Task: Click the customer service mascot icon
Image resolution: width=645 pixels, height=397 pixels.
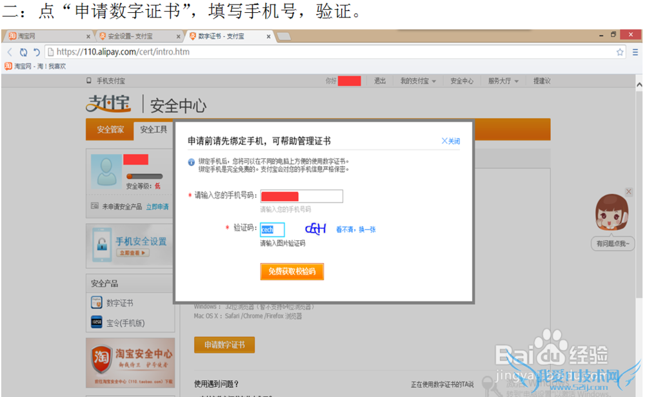Action: (x=612, y=213)
